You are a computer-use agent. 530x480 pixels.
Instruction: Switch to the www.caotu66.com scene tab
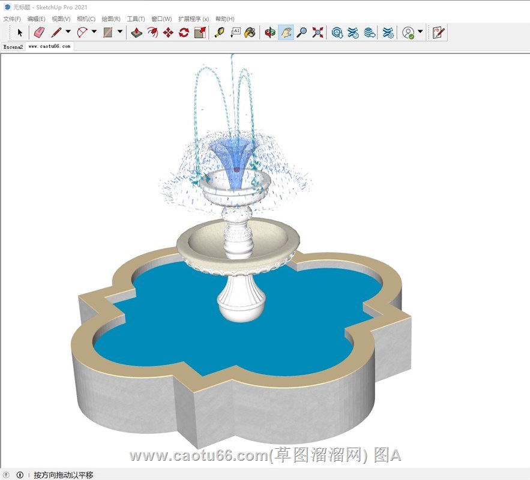(49, 46)
